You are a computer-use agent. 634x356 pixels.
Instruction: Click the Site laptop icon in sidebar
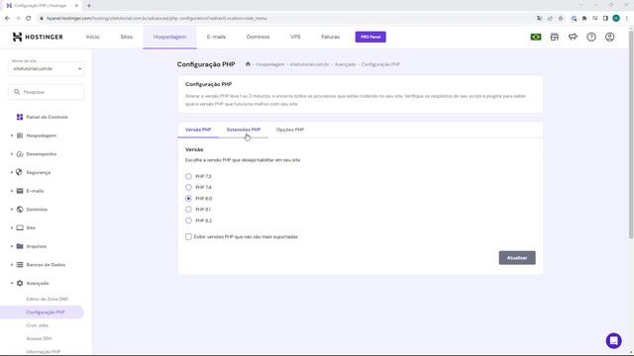point(20,227)
